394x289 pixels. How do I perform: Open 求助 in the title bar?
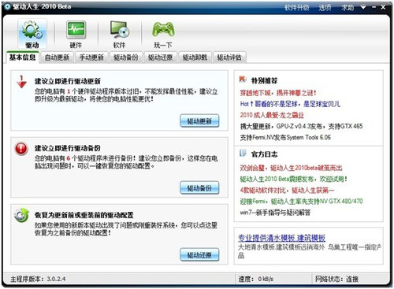pos(348,7)
